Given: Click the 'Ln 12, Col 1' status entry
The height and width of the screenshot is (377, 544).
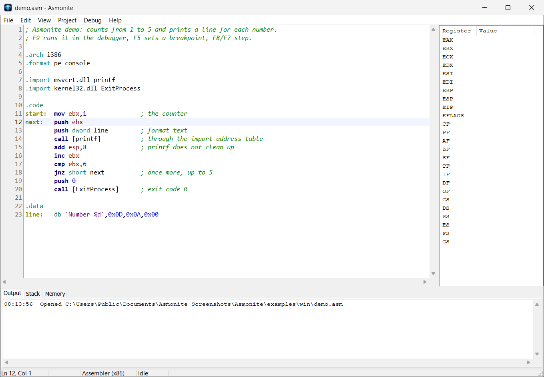Looking at the screenshot, I should pyautogui.click(x=16, y=373).
